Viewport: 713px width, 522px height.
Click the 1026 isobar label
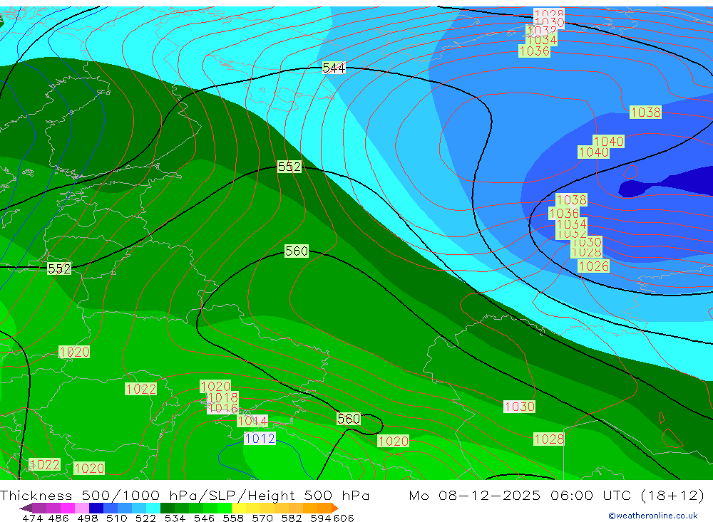[593, 266]
